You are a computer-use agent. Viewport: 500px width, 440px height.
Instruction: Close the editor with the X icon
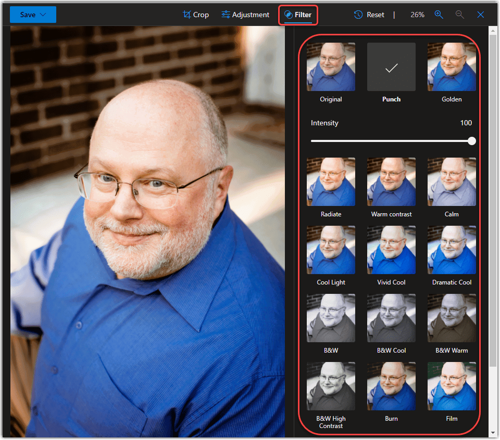coord(480,15)
